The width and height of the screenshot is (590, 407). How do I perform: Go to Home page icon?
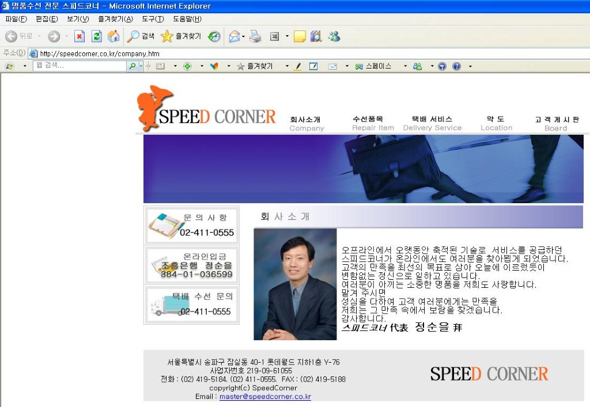click(114, 36)
